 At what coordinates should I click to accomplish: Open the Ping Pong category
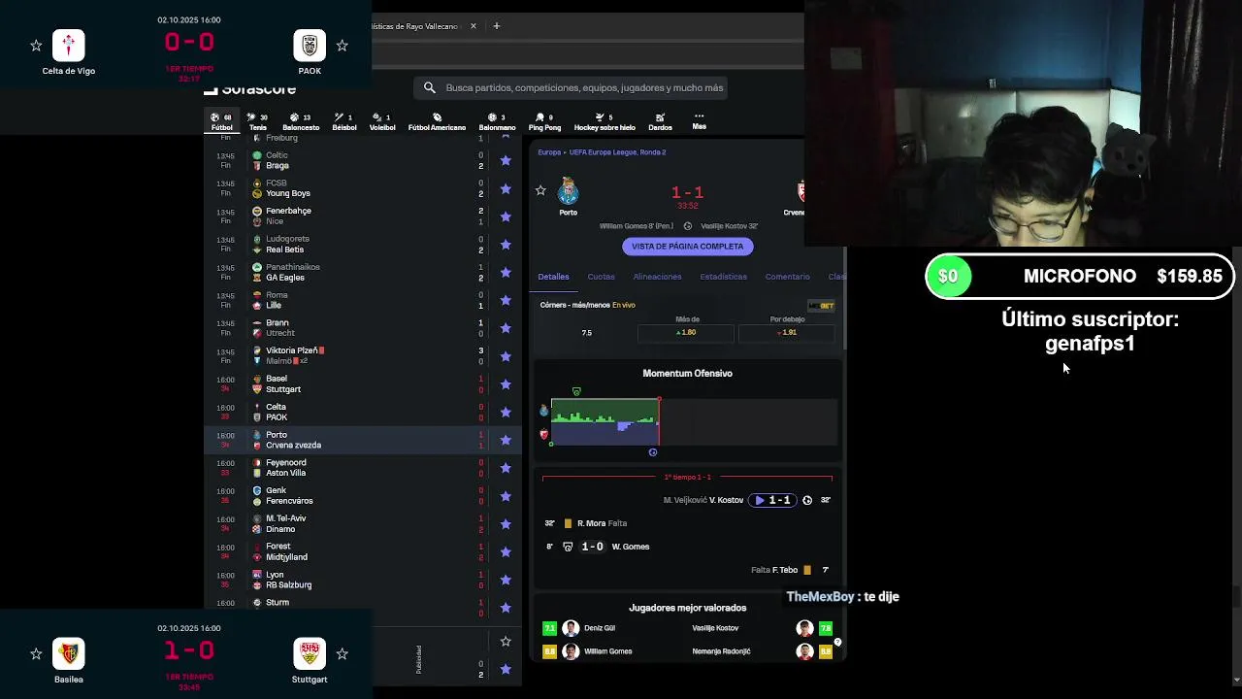(544, 121)
